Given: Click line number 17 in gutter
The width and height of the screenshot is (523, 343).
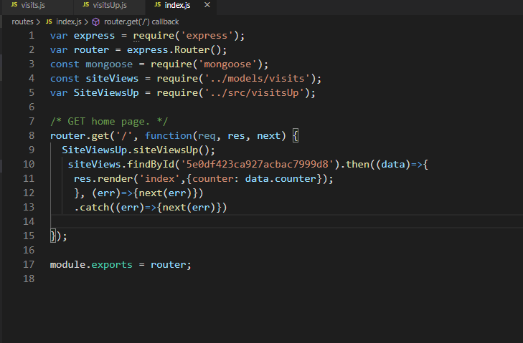Looking at the screenshot, I should coord(29,264).
